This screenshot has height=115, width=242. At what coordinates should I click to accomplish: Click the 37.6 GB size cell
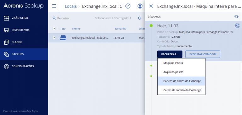pyautogui.click(x=119, y=38)
